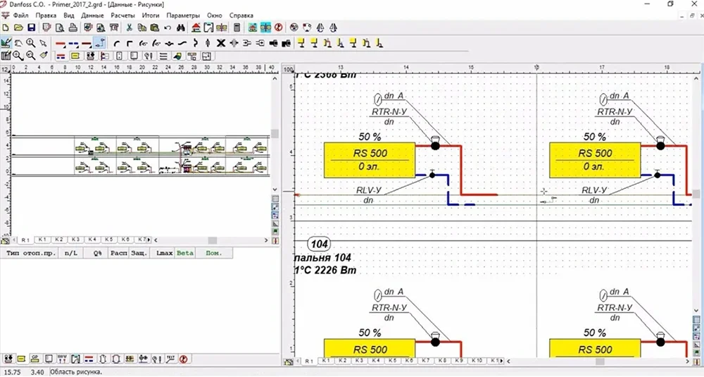Viewport: 704px width, 377px height.
Task: Click the Save diskette icon
Action: coord(30,28)
